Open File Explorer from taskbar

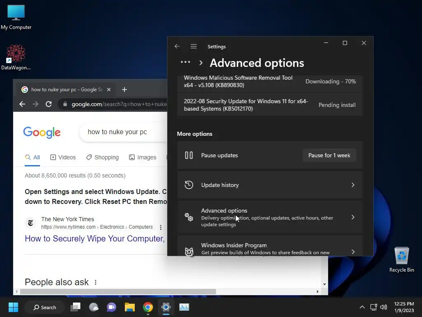coord(130,307)
